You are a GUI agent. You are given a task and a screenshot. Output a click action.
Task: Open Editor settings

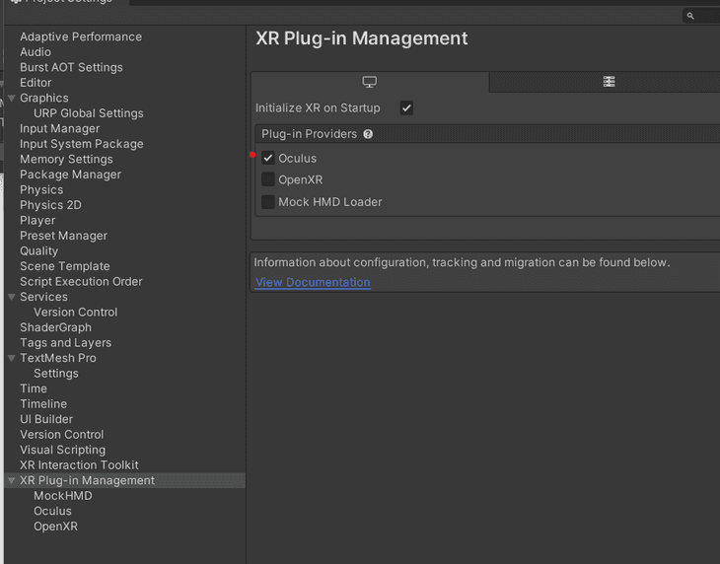(x=36, y=83)
